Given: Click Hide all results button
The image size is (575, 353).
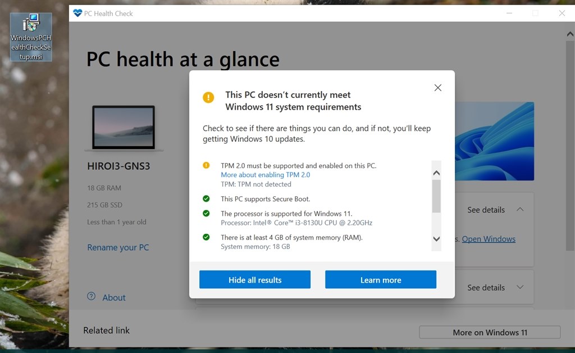Looking at the screenshot, I should tap(255, 279).
